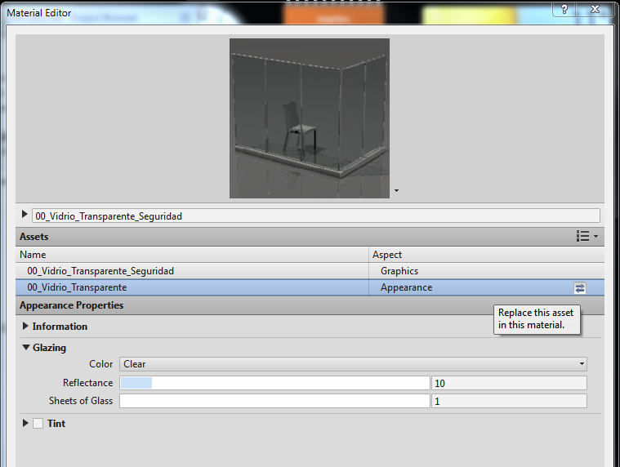Enable the Tint checkbox
Image resolution: width=620 pixels, height=467 pixels.
(x=38, y=424)
